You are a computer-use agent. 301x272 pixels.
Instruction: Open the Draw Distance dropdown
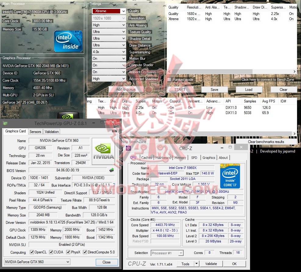pos(109,45)
